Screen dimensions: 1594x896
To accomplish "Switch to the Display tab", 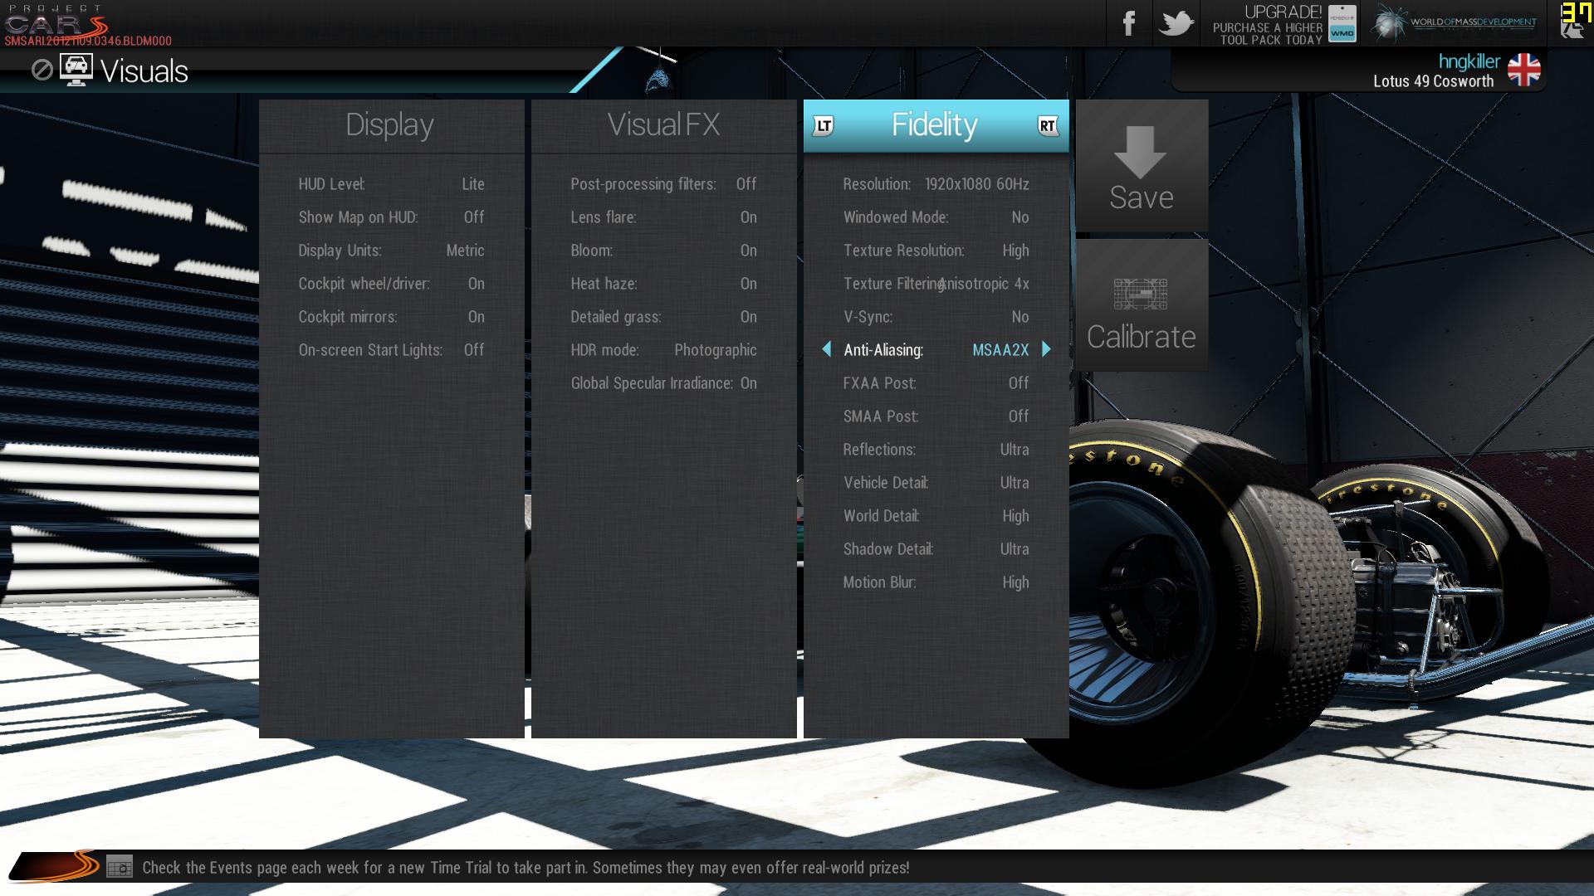I will 390,125.
